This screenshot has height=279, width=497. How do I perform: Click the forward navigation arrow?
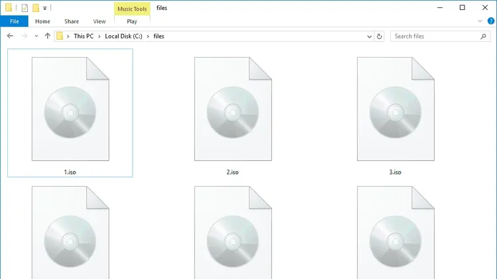pos(25,36)
